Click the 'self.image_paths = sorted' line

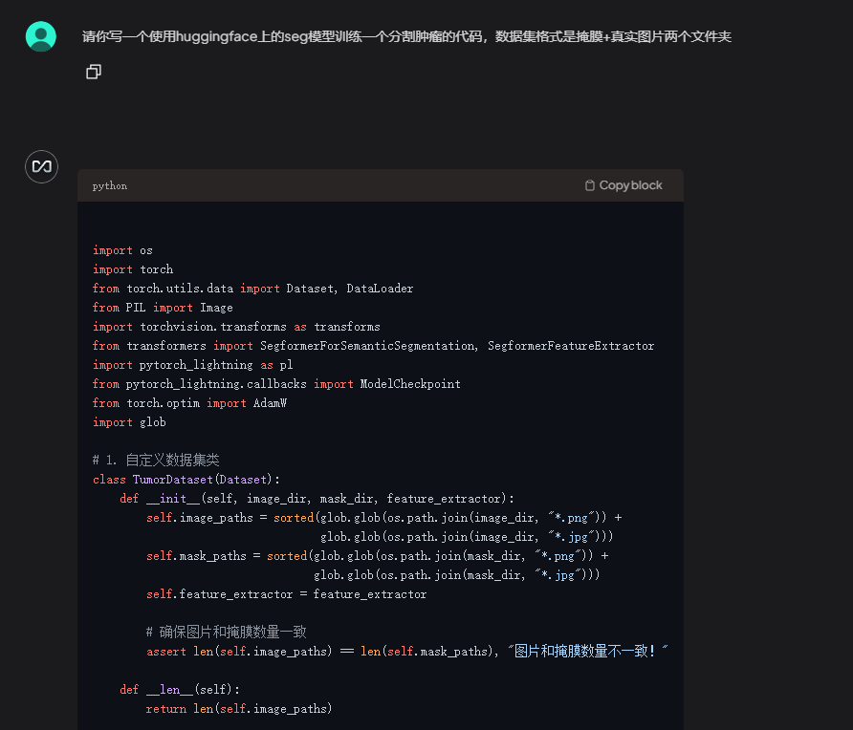(384, 518)
